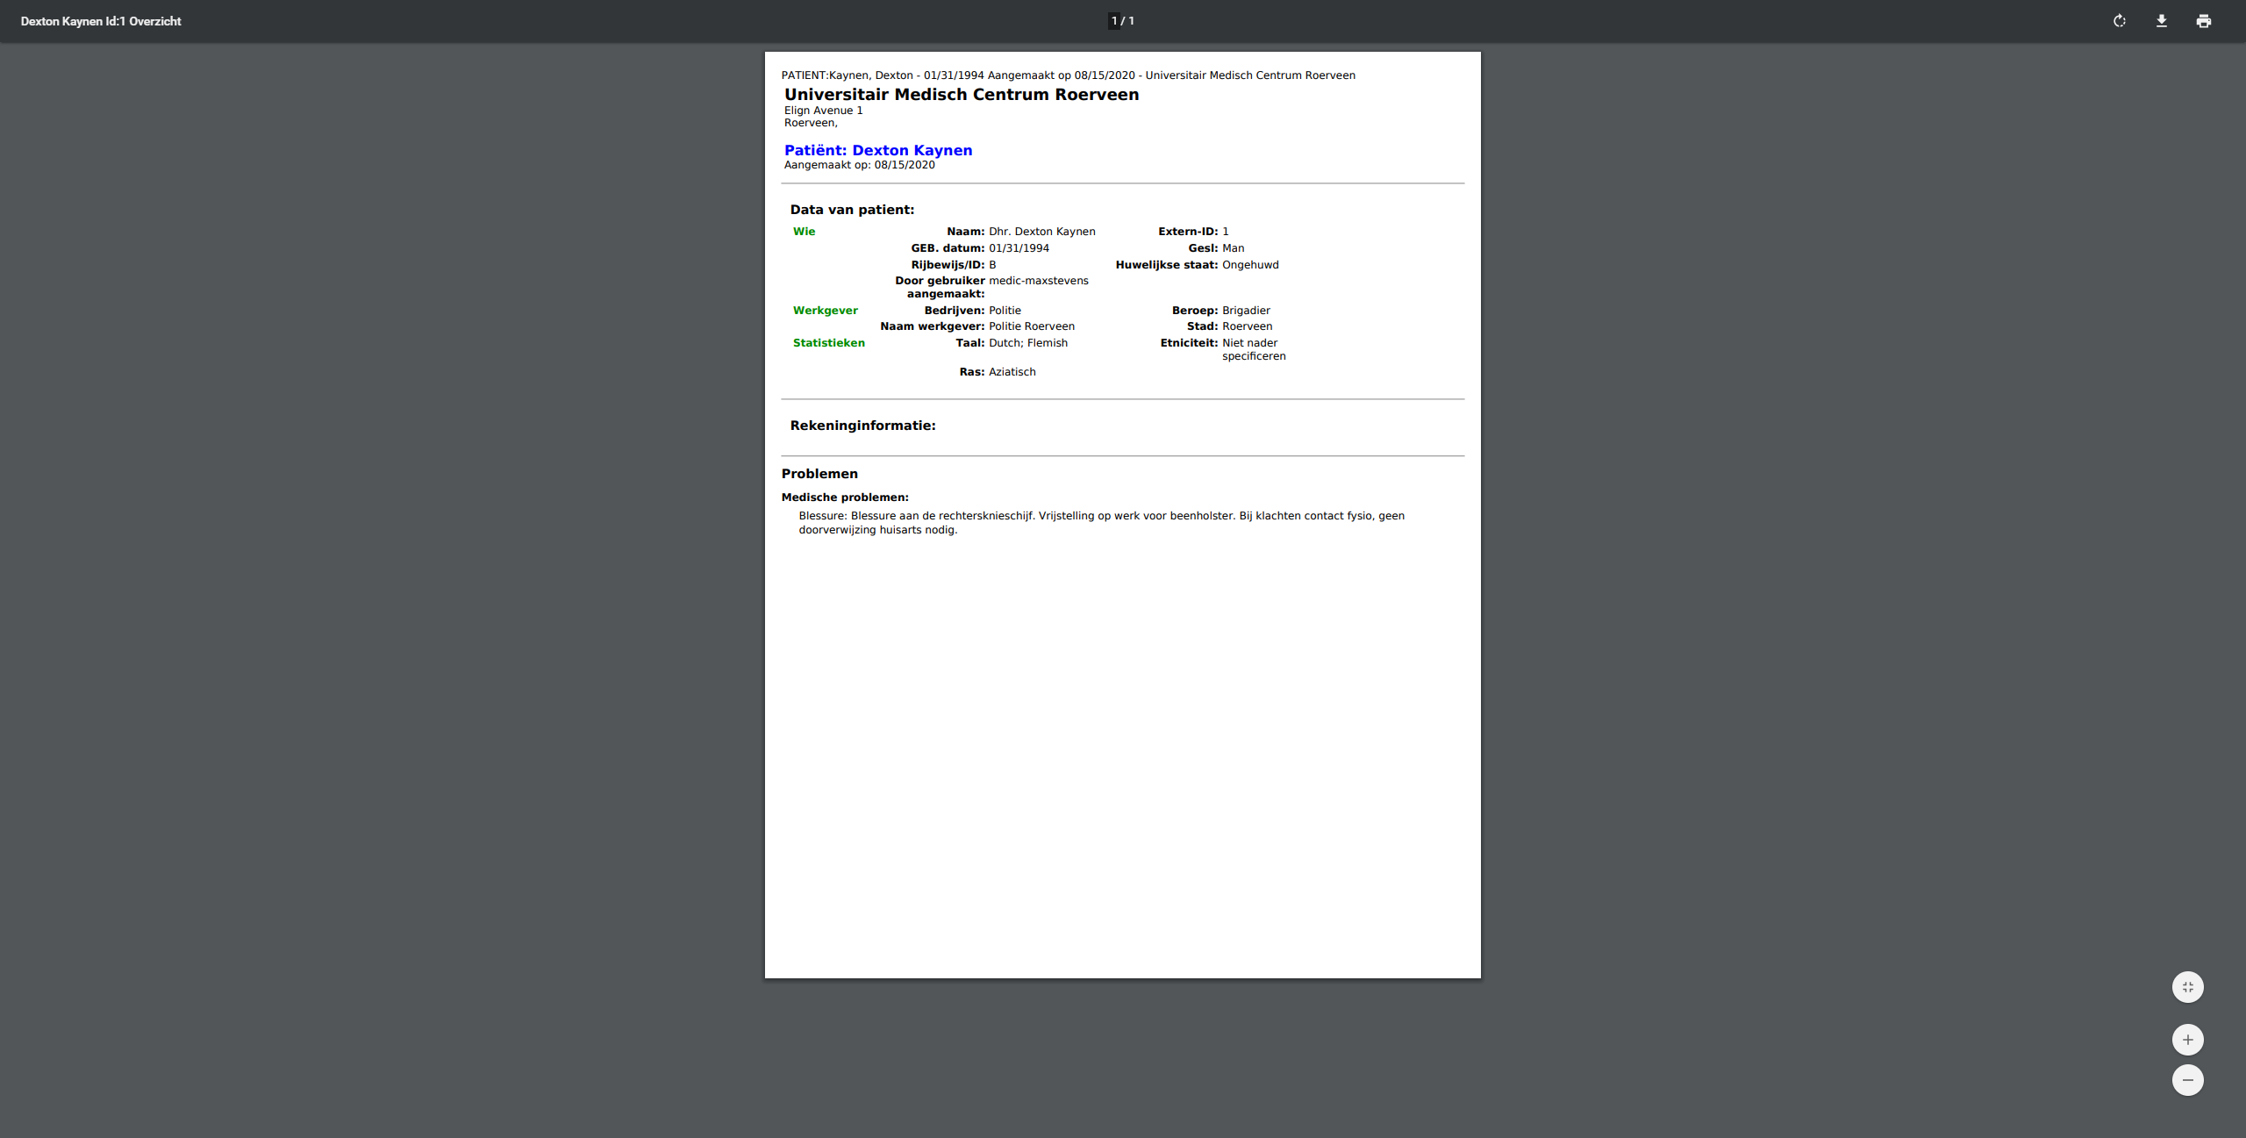
Task: Print the patient report
Action: pyautogui.click(x=2204, y=21)
